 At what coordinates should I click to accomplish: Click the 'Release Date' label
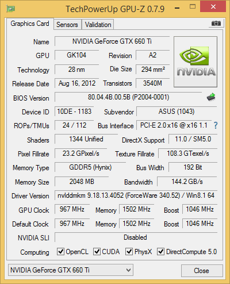[x=30, y=84]
